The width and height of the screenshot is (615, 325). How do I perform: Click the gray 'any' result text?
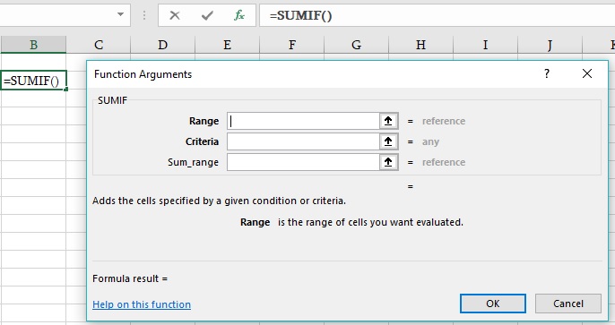point(430,141)
